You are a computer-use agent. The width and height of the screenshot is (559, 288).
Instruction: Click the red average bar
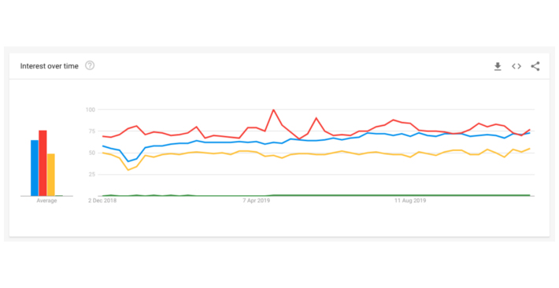tap(43, 163)
